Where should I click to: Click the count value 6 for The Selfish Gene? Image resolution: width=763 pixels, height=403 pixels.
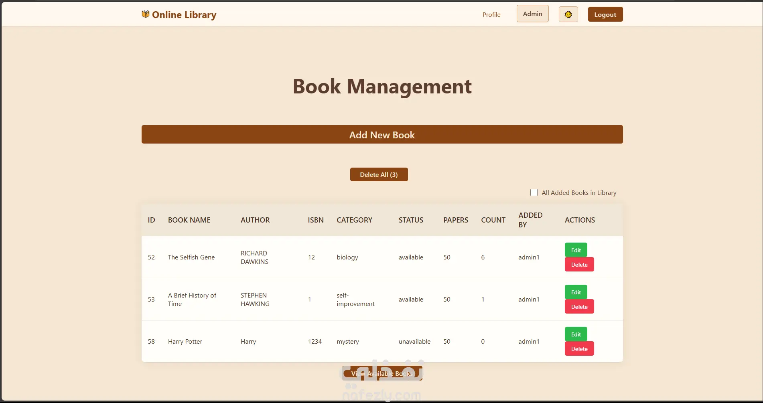483,257
